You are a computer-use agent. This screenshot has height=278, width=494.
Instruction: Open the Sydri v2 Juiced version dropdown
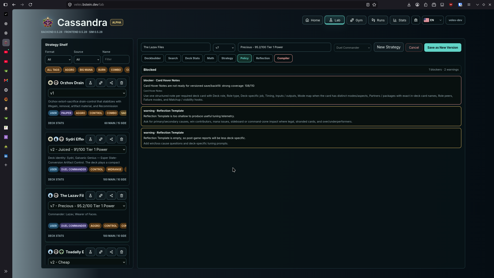(87, 150)
